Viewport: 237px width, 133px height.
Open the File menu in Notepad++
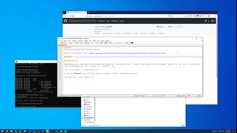(x=59, y=41)
